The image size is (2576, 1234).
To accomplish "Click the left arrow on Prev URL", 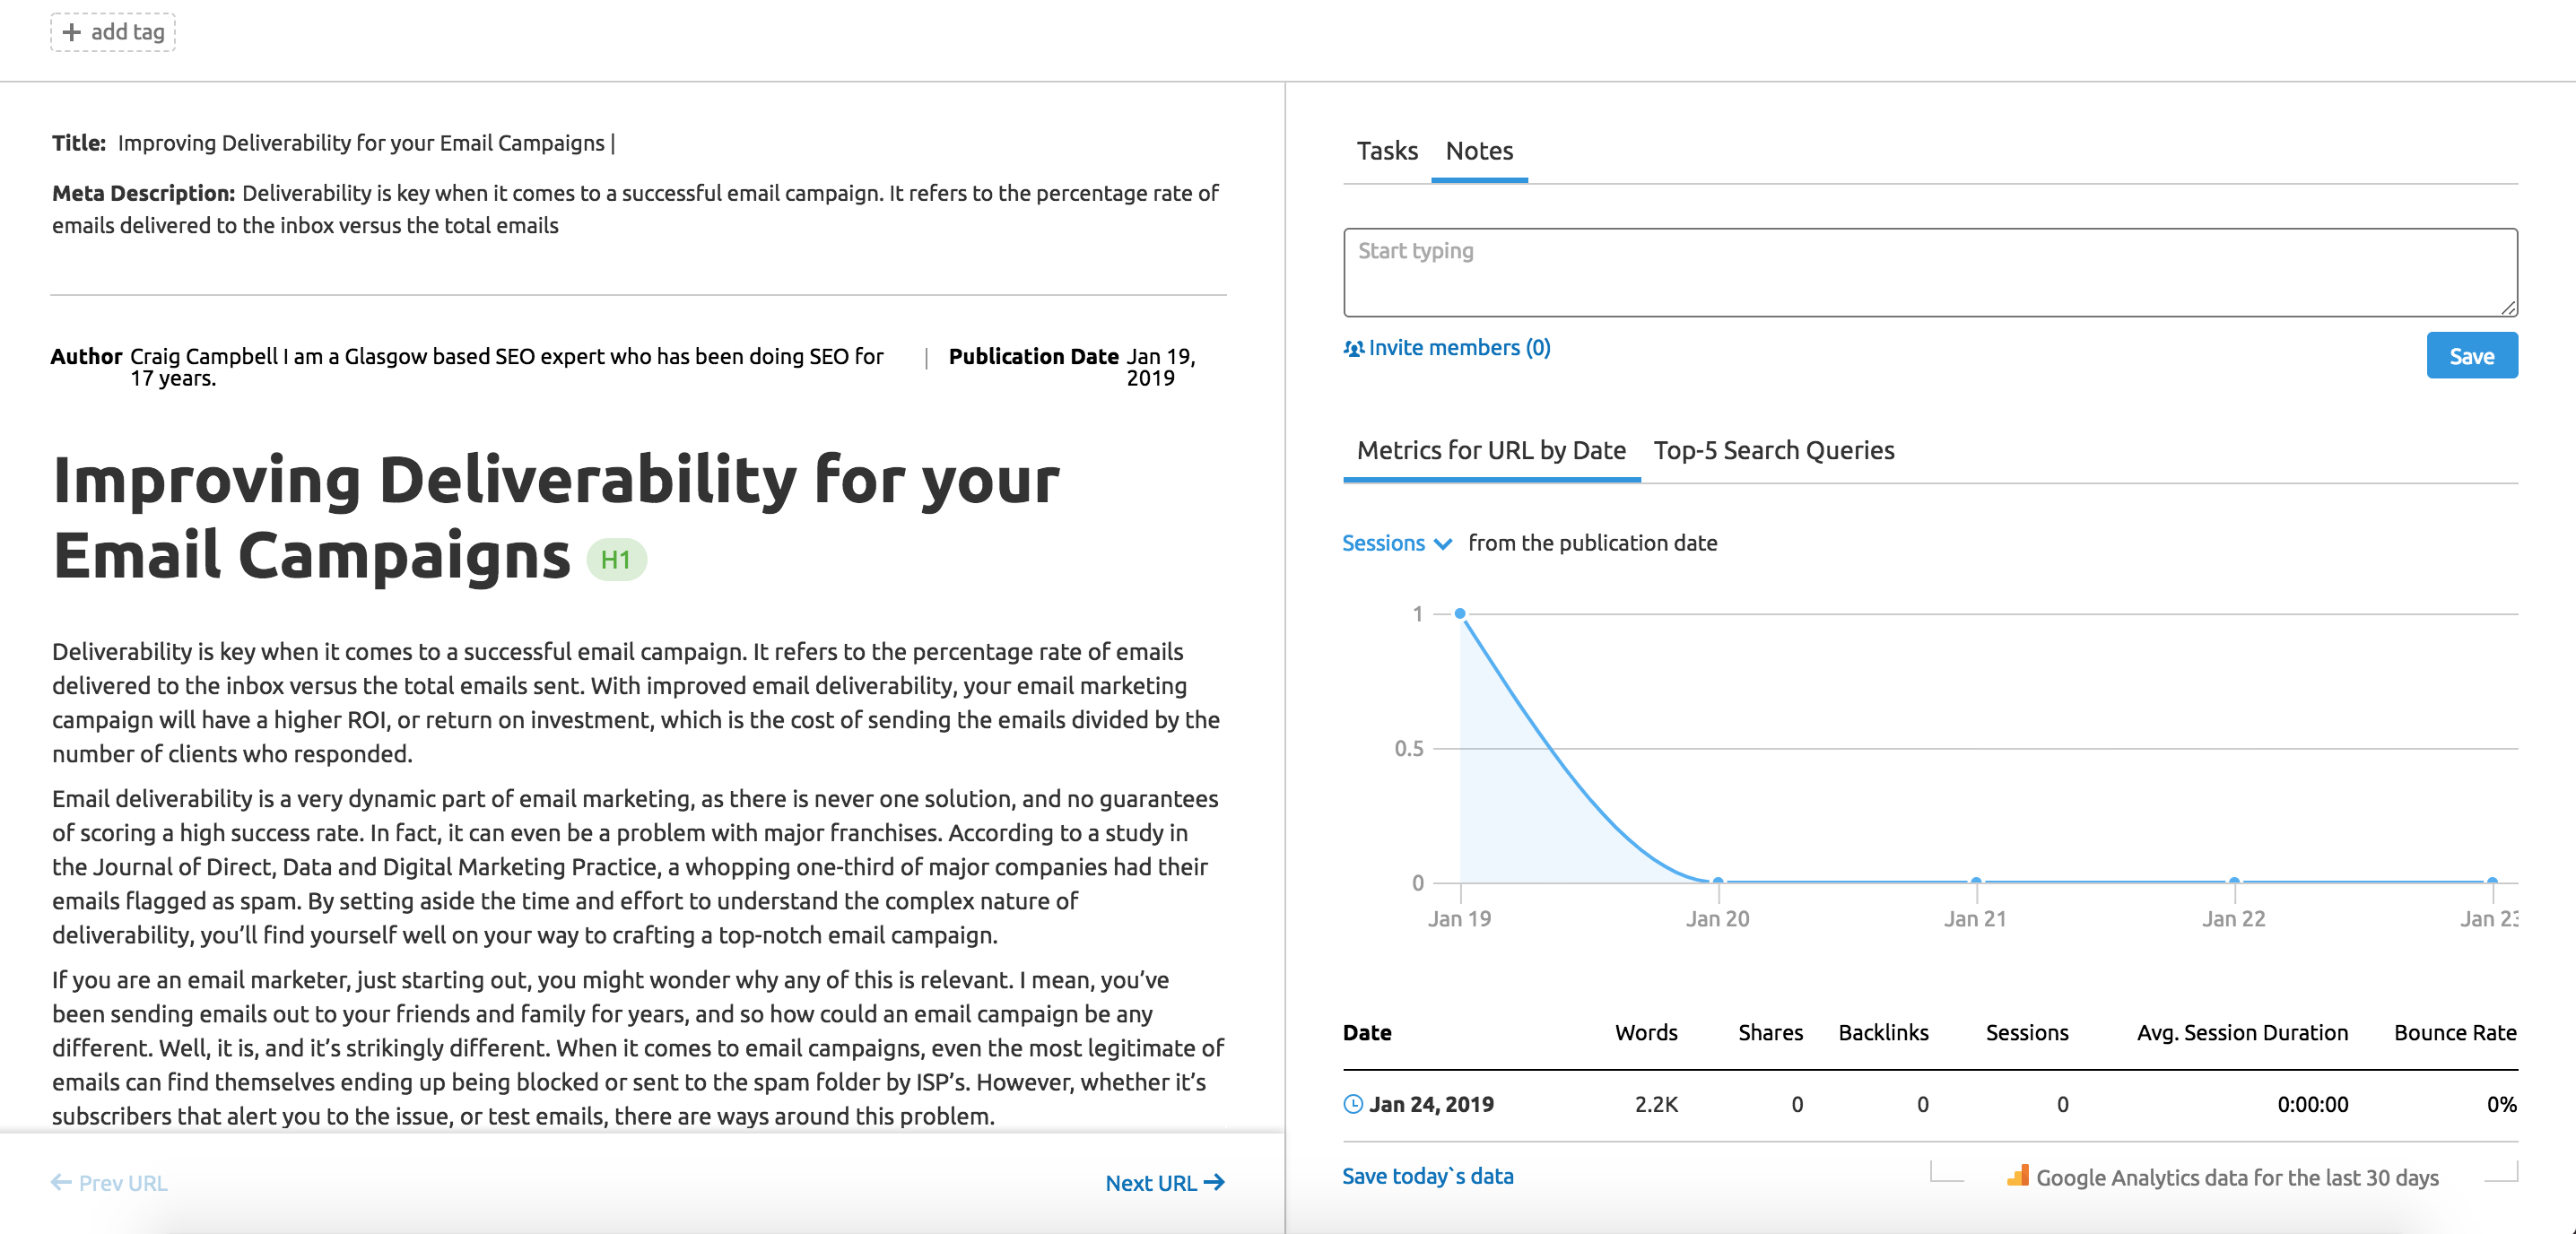I will pyautogui.click(x=61, y=1182).
